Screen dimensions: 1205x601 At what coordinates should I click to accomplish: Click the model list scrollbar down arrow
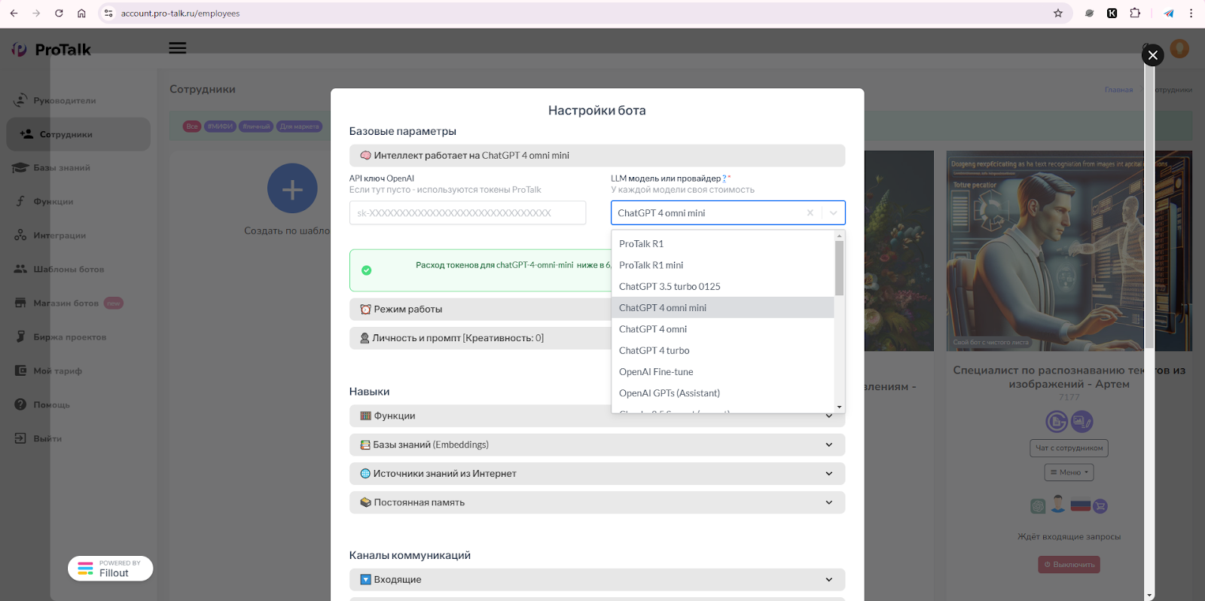click(x=839, y=407)
